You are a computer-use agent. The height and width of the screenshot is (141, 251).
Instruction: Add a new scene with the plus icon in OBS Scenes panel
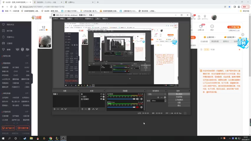click(54, 109)
